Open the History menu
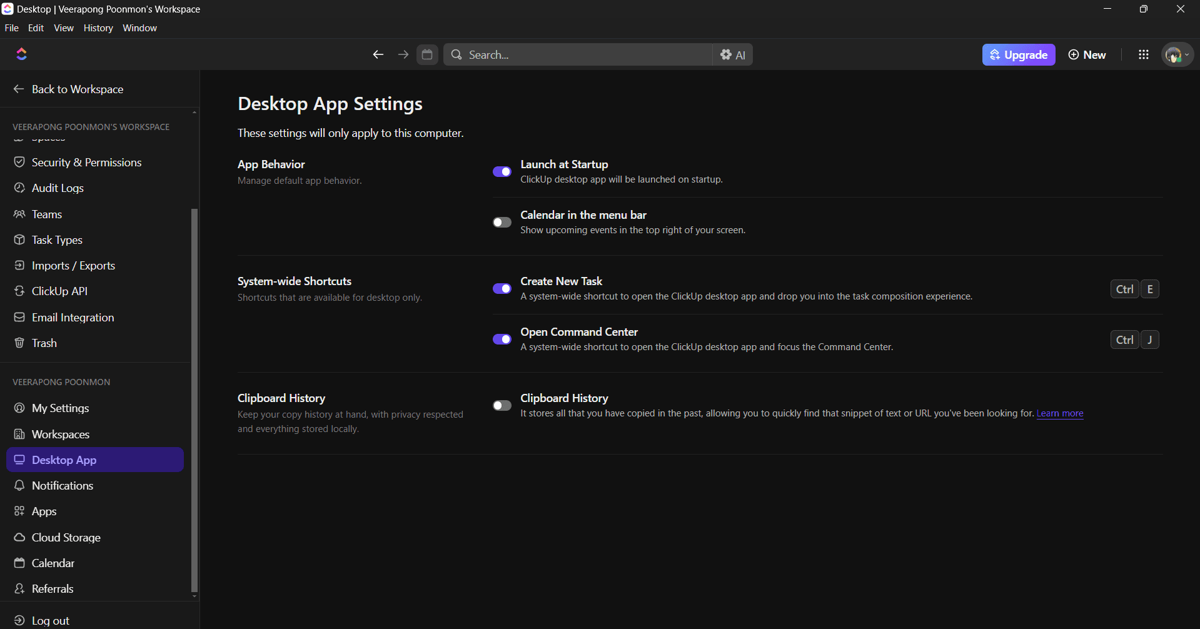This screenshot has width=1200, height=629. (98, 28)
